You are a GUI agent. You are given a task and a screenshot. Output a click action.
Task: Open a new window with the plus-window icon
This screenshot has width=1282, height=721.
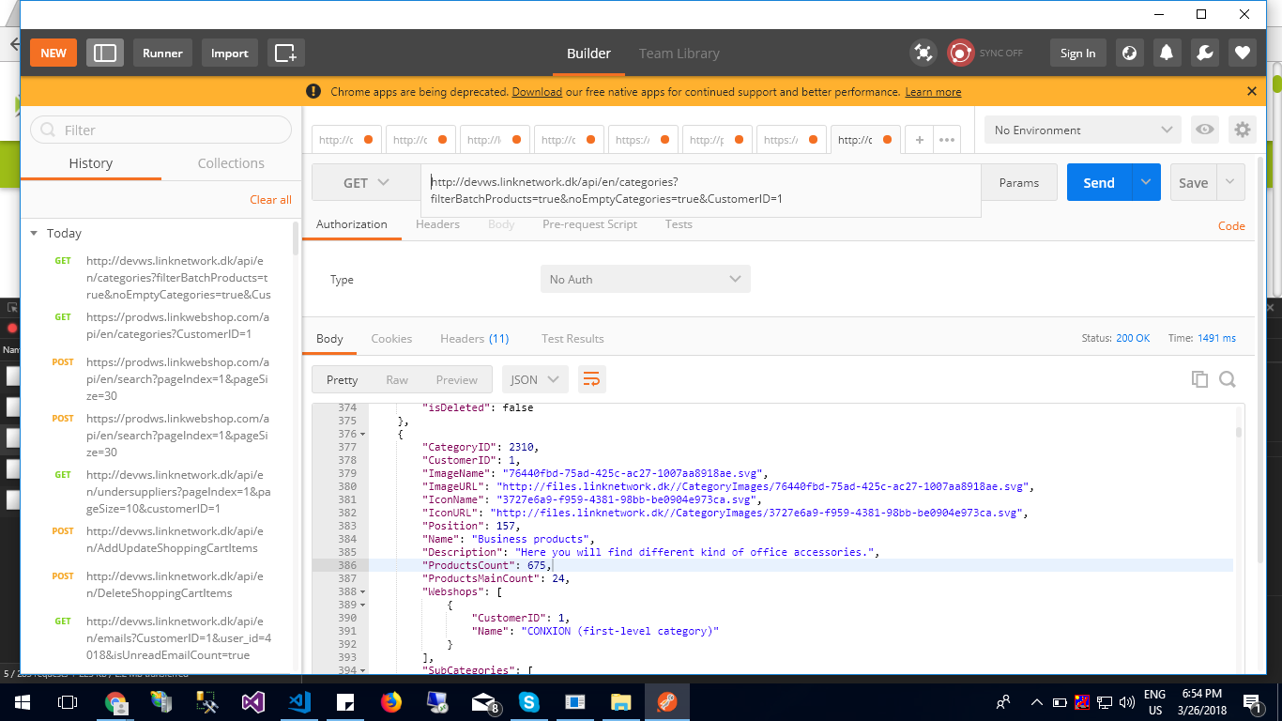(x=285, y=53)
